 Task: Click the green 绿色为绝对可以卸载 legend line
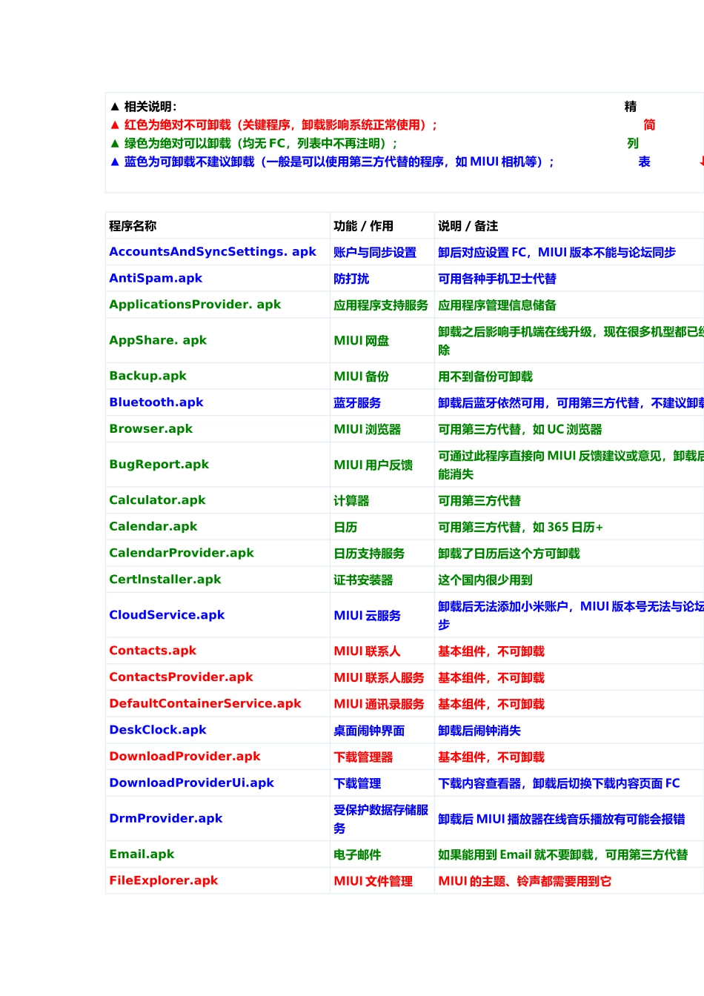(x=253, y=144)
